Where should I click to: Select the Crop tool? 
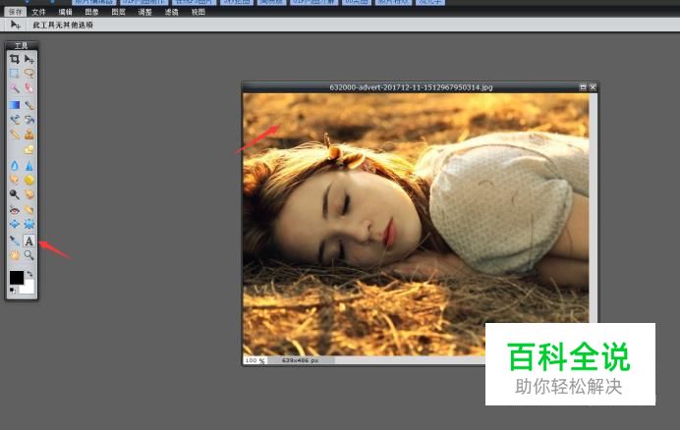point(15,59)
